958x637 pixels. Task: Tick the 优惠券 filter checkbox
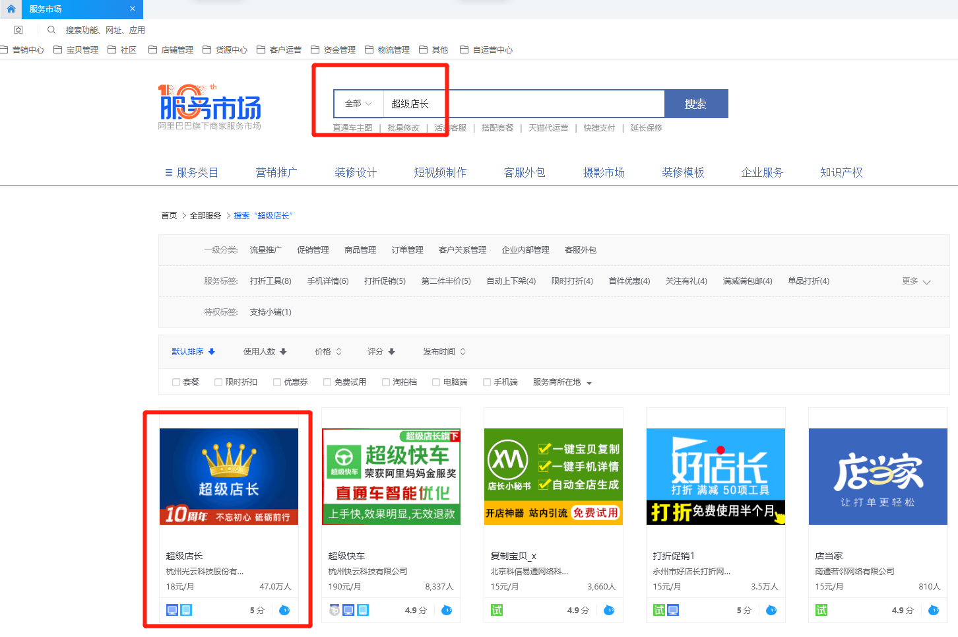click(x=277, y=382)
